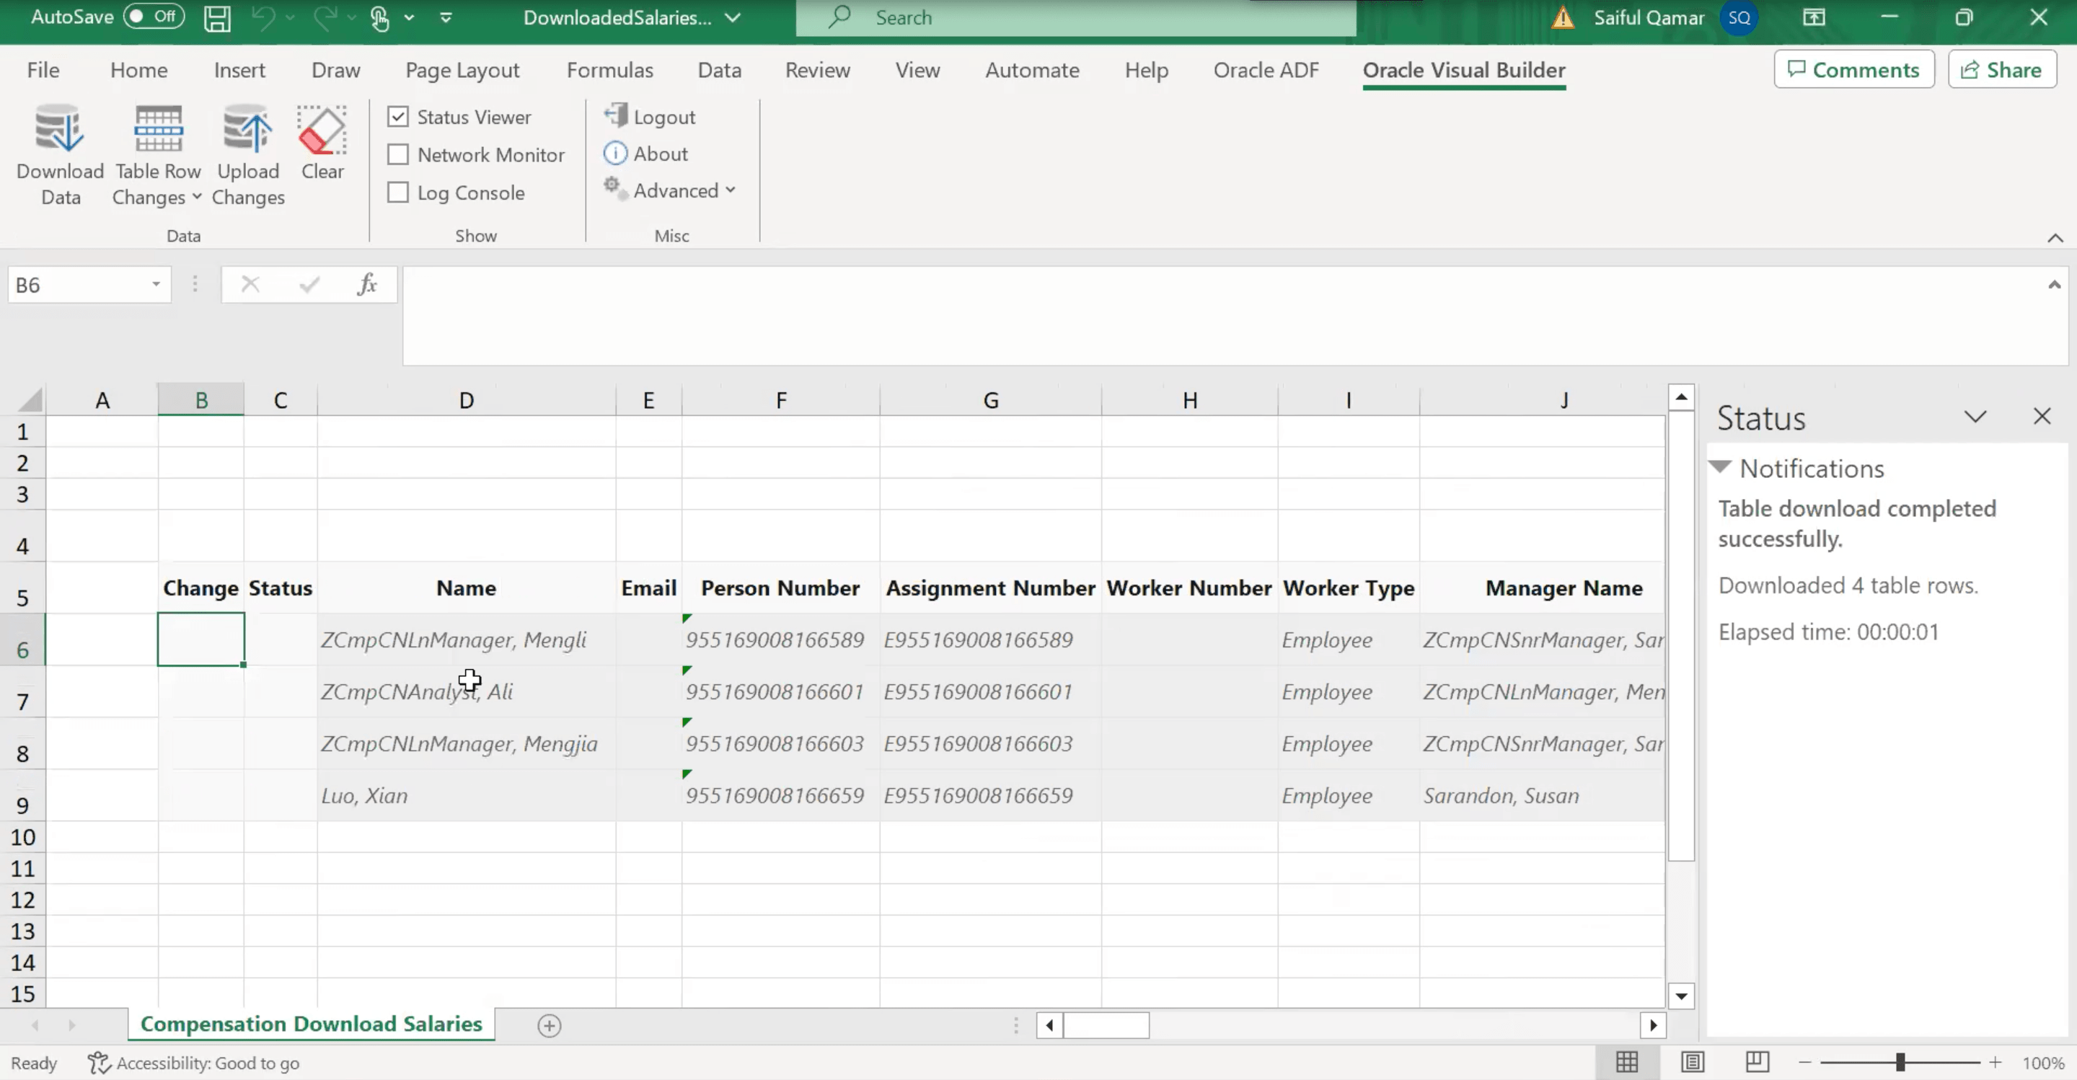Toggle the AutoSave switch
Image resolution: width=2077 pixels, height=1080 pixels.
click(x=154, y=17)
